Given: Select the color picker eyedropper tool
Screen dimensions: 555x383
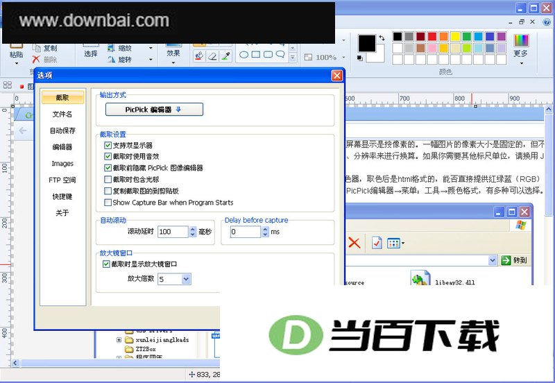Looking at the screenshot, I should 225,56.
